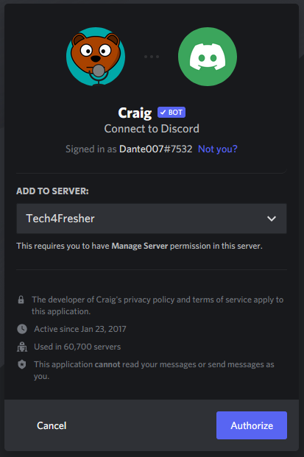Click the three dots between avatars

[152, 57]
